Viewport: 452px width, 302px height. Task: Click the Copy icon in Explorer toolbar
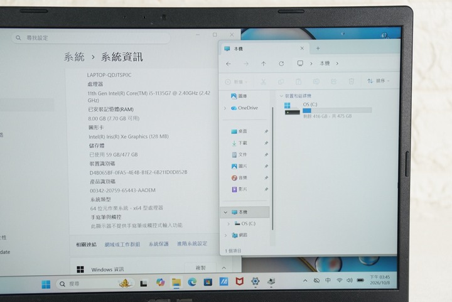click(281, 82)
